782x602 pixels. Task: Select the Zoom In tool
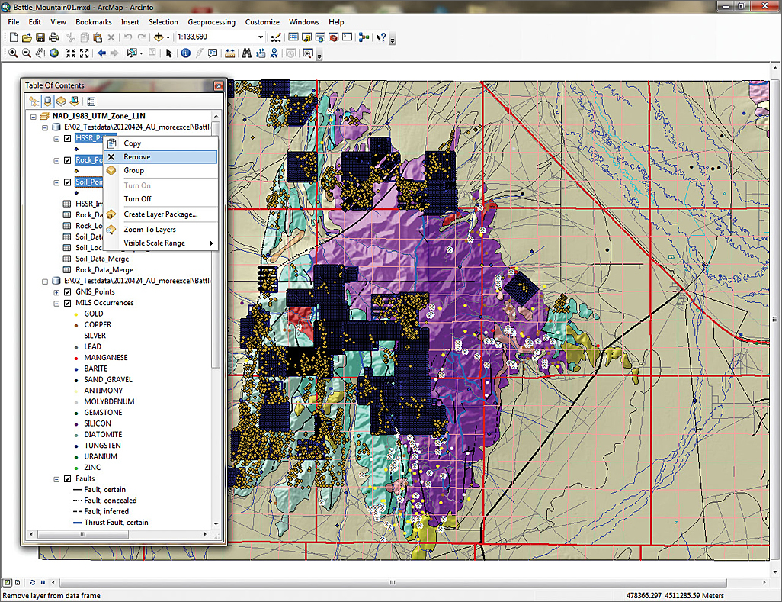(x=13, y=53)
